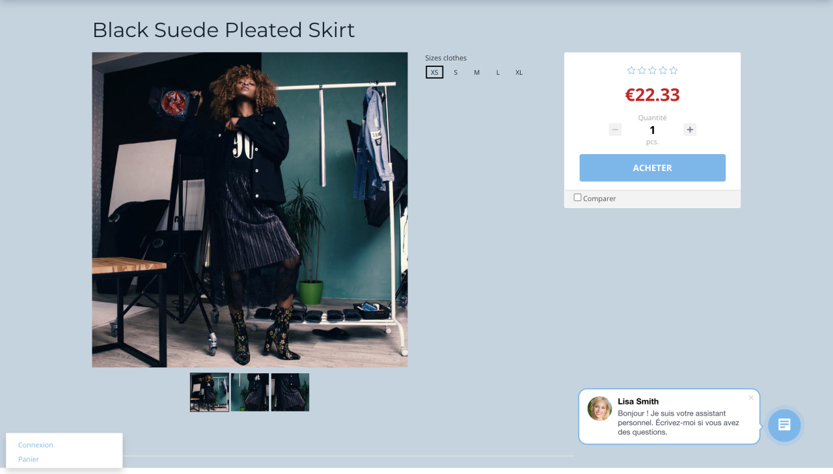Open the chat widget icon
Screen dimensions: 833x474
(x=784, y=425)
